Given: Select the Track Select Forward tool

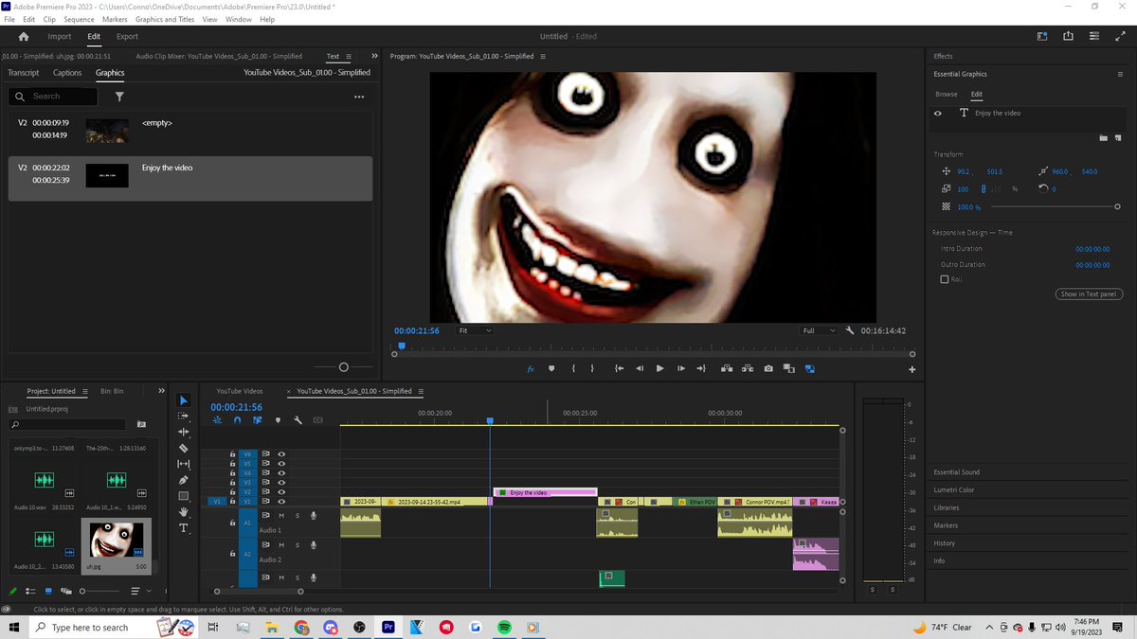Looking at the screenshot, I should (184, 416).
